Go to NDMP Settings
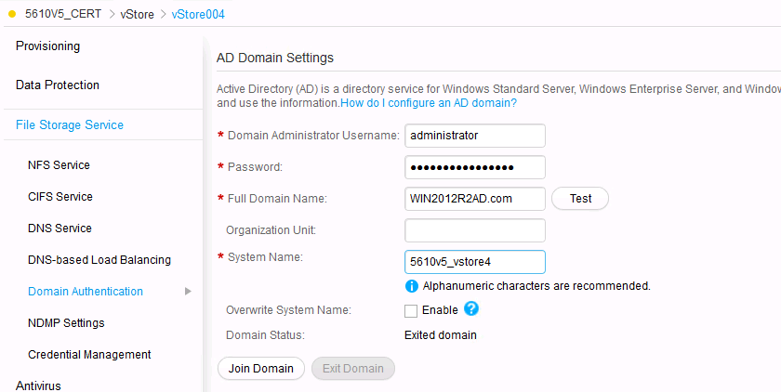 point(66,323)
